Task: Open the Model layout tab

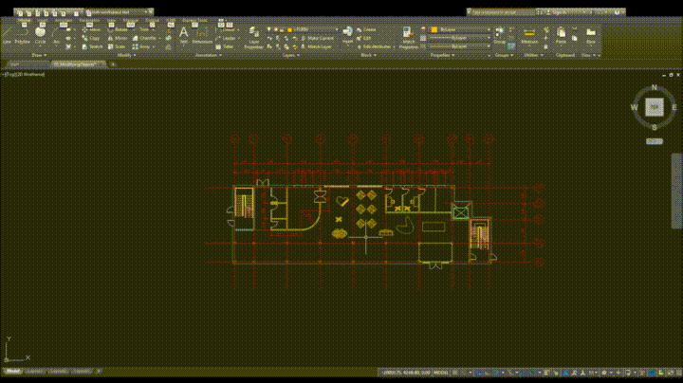Action: (13, 371)
